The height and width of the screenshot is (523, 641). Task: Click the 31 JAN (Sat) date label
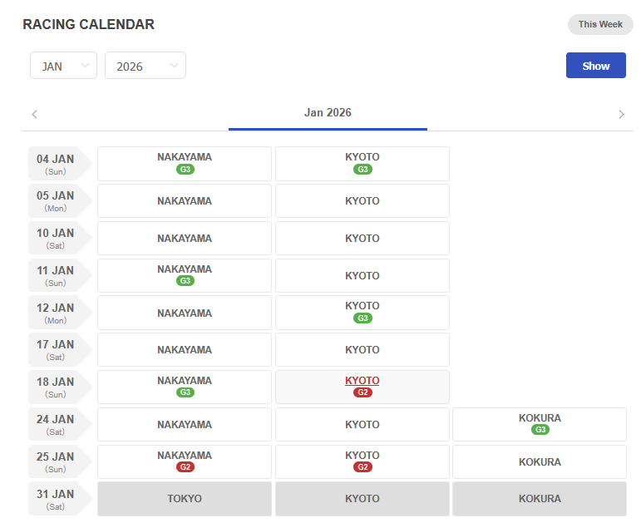[60, 499]
